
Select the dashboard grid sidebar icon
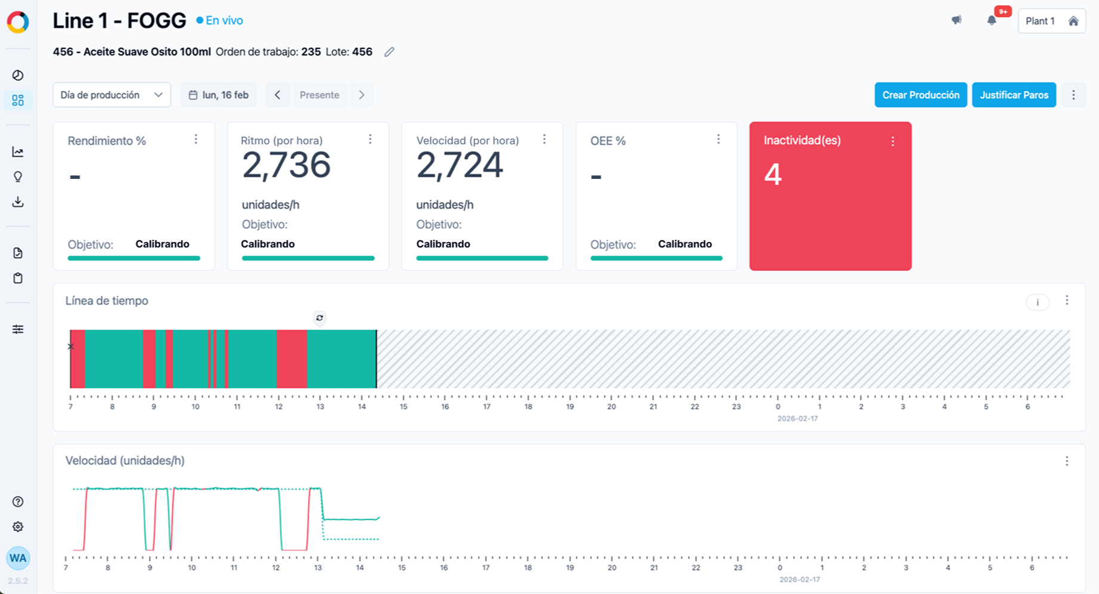(18, 100)
